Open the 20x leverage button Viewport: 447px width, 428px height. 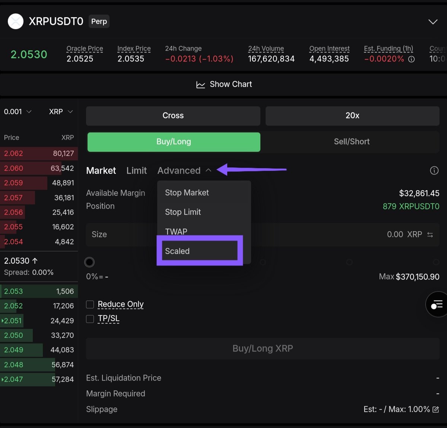352,116
